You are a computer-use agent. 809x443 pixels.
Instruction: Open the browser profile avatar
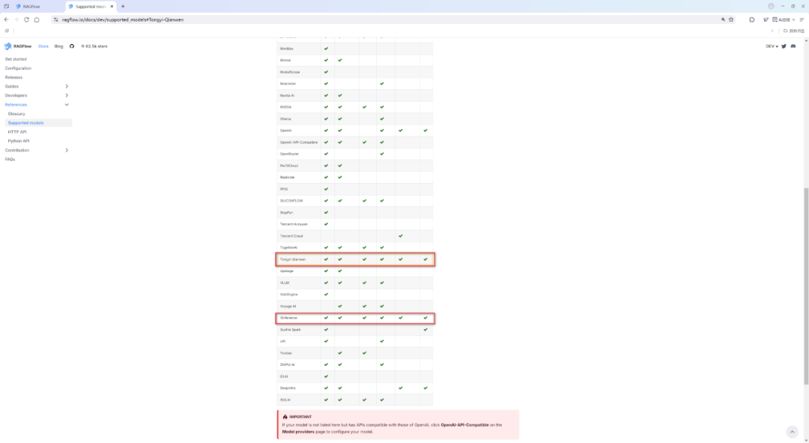pos(771,6)
